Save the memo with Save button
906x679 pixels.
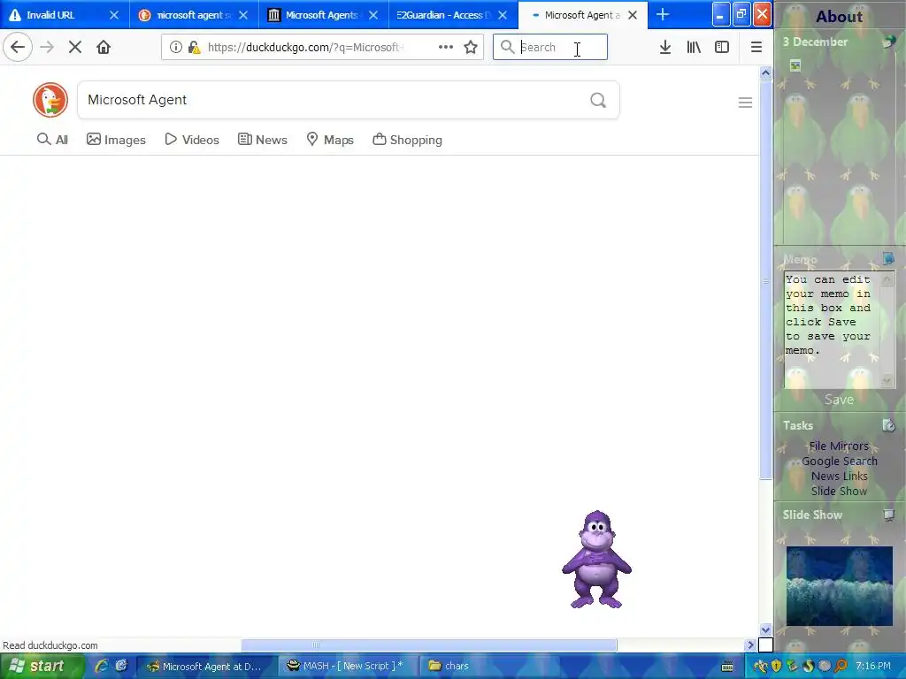point(839,400)
